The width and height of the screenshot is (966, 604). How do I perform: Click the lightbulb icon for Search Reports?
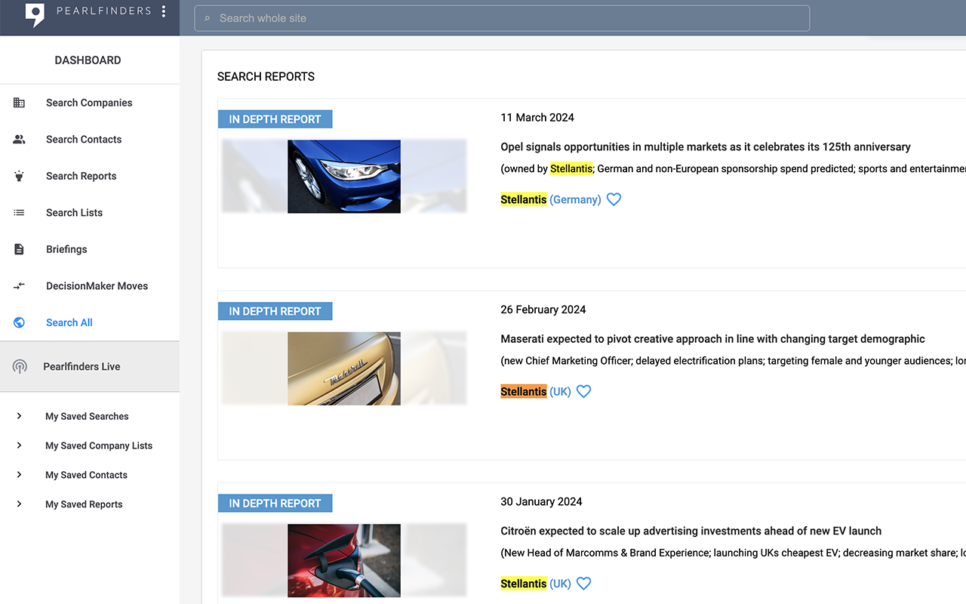pyautogui.click(x=20, y=176)
